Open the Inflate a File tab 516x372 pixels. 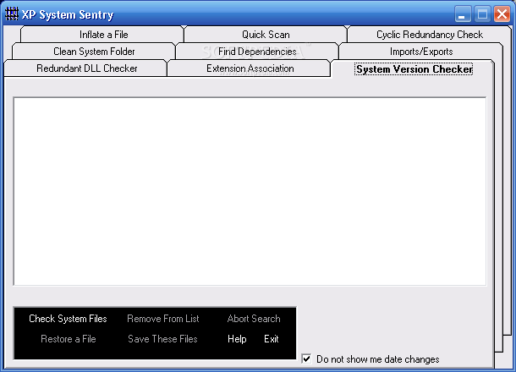coord(103,35)
